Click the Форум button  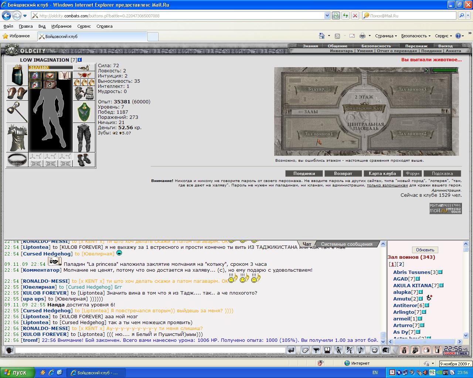click(412, 173)
